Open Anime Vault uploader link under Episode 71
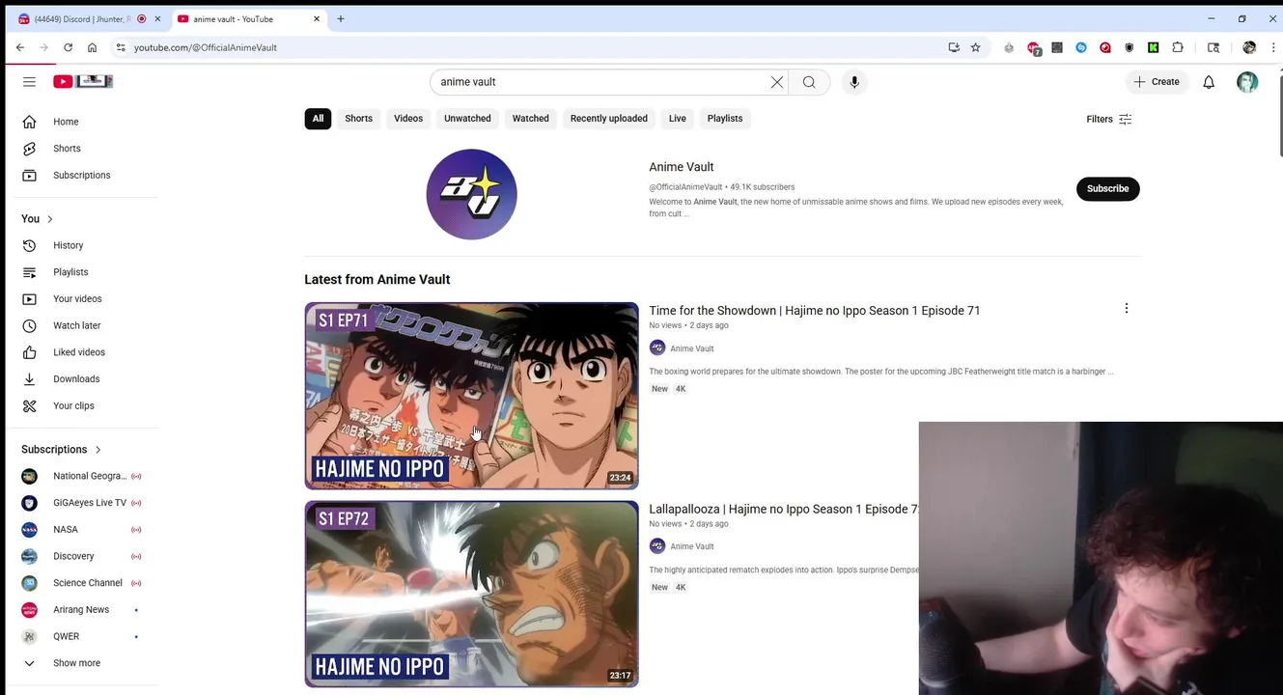 point(691,348)
